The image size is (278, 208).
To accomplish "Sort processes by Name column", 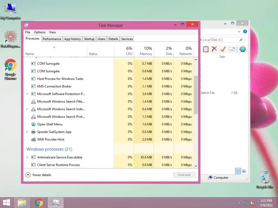I will tap(55, 51).
